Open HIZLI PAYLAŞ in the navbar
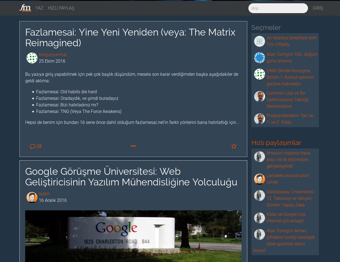Screen dimensions: 340x262 tap(61, 8)
